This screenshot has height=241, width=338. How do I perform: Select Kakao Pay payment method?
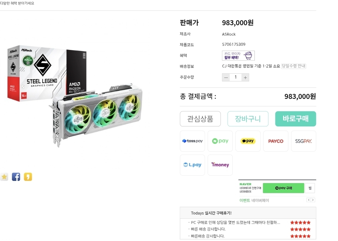pos(248,141)
